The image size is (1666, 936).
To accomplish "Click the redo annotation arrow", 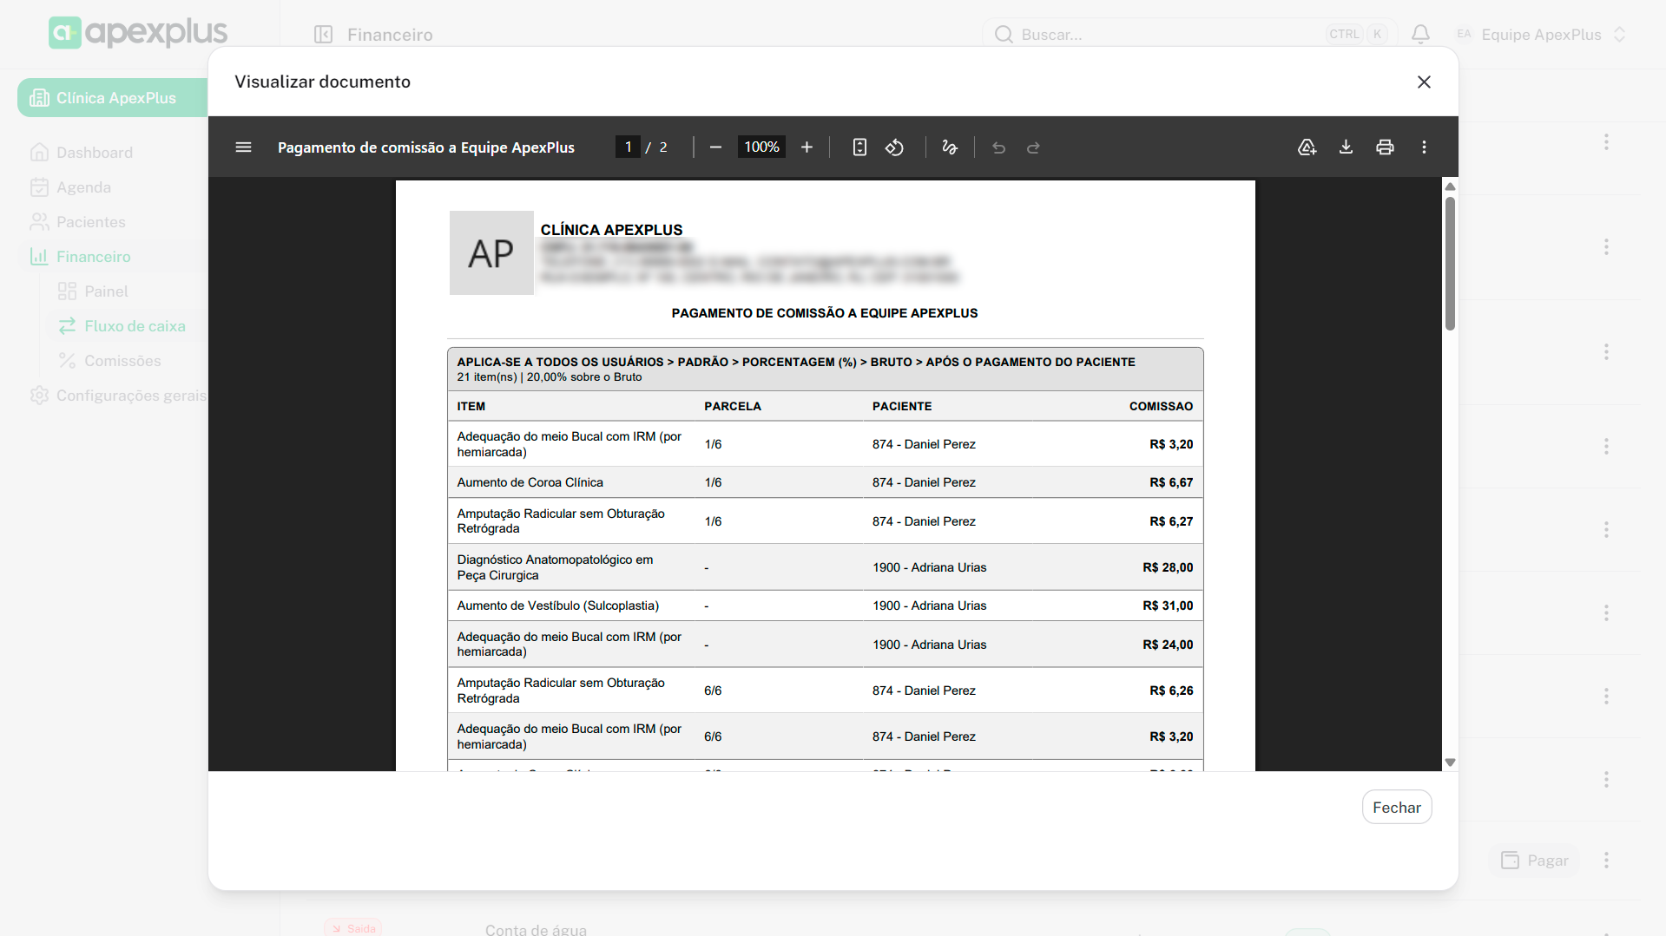I will 1033,147.
